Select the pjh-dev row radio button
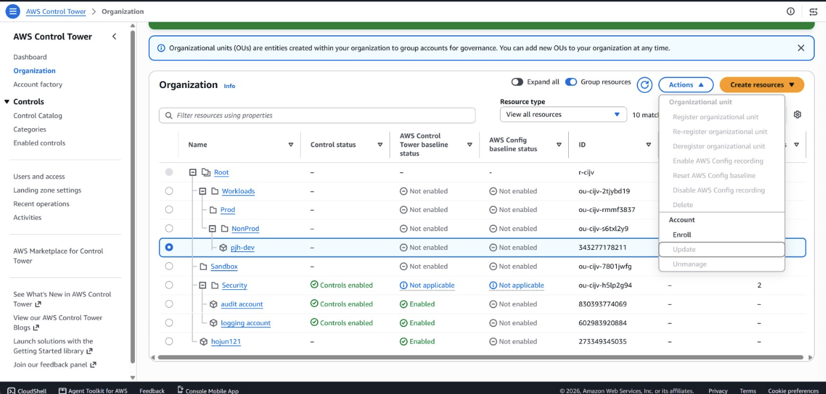This screenshot has height=394, width=826. (x=169, y=247)
